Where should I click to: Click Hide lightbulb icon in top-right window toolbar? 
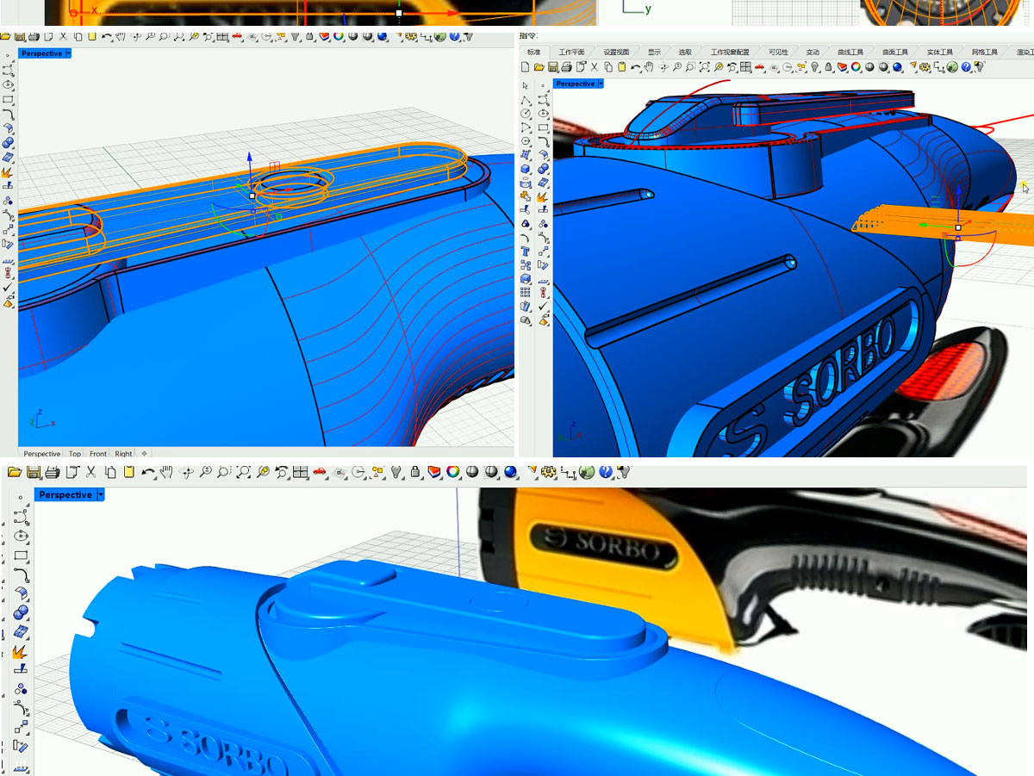(x=814, y=66)
